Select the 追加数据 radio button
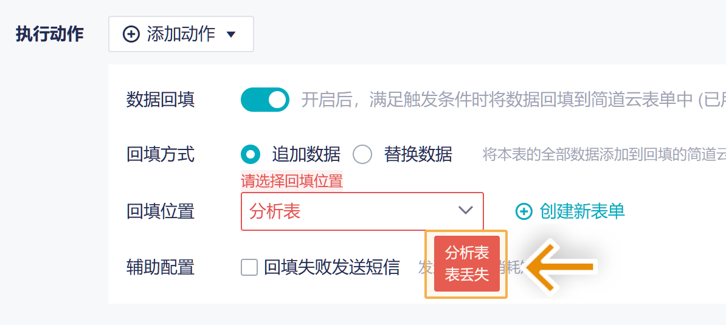The width and height of the screenshot is (726, 325). [251, 154]
